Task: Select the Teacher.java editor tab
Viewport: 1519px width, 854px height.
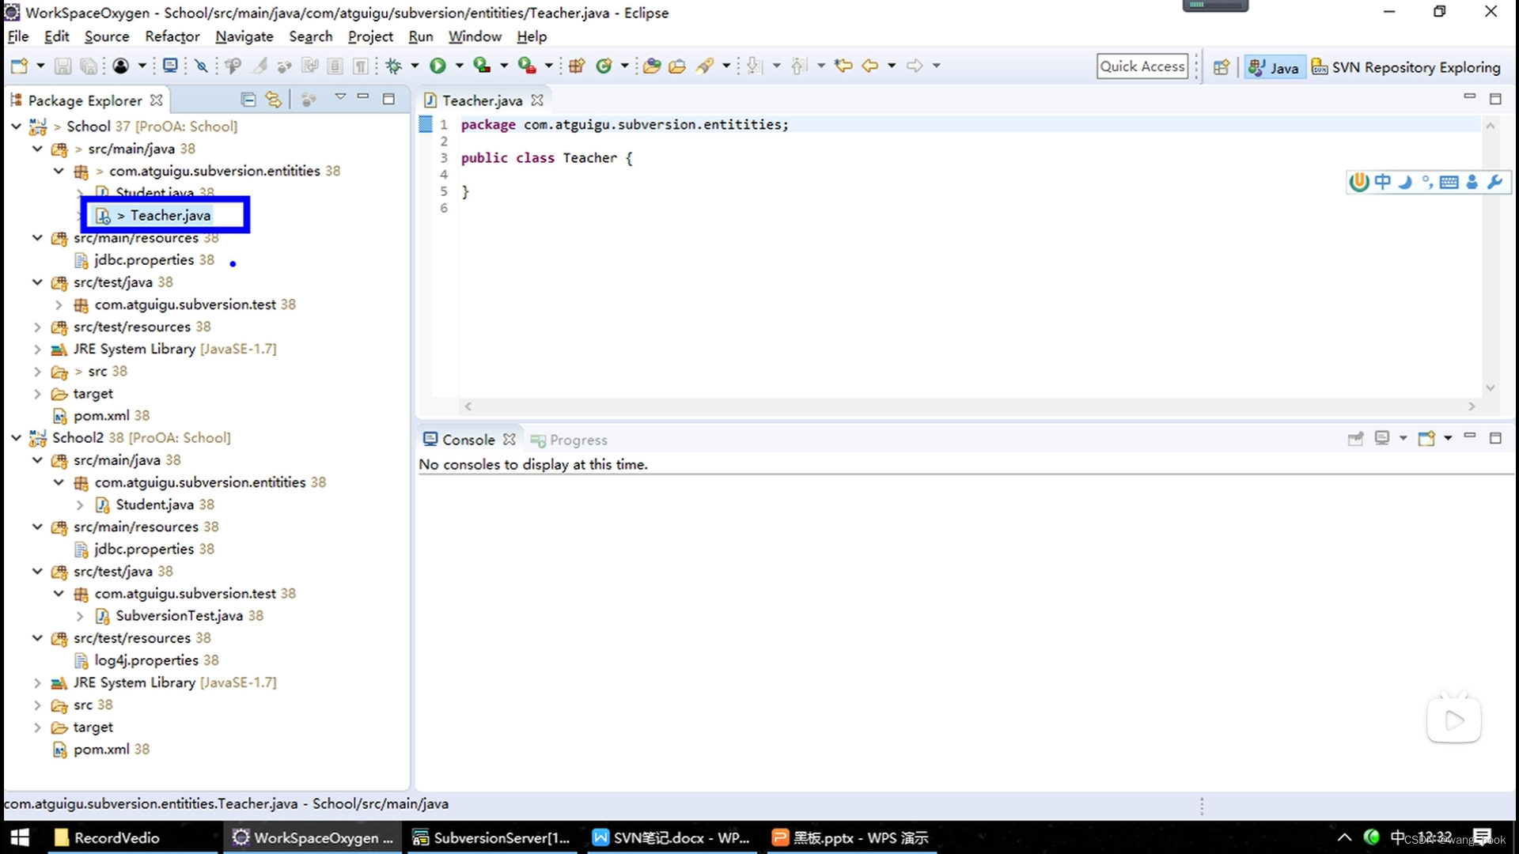Action: [482, 100]
